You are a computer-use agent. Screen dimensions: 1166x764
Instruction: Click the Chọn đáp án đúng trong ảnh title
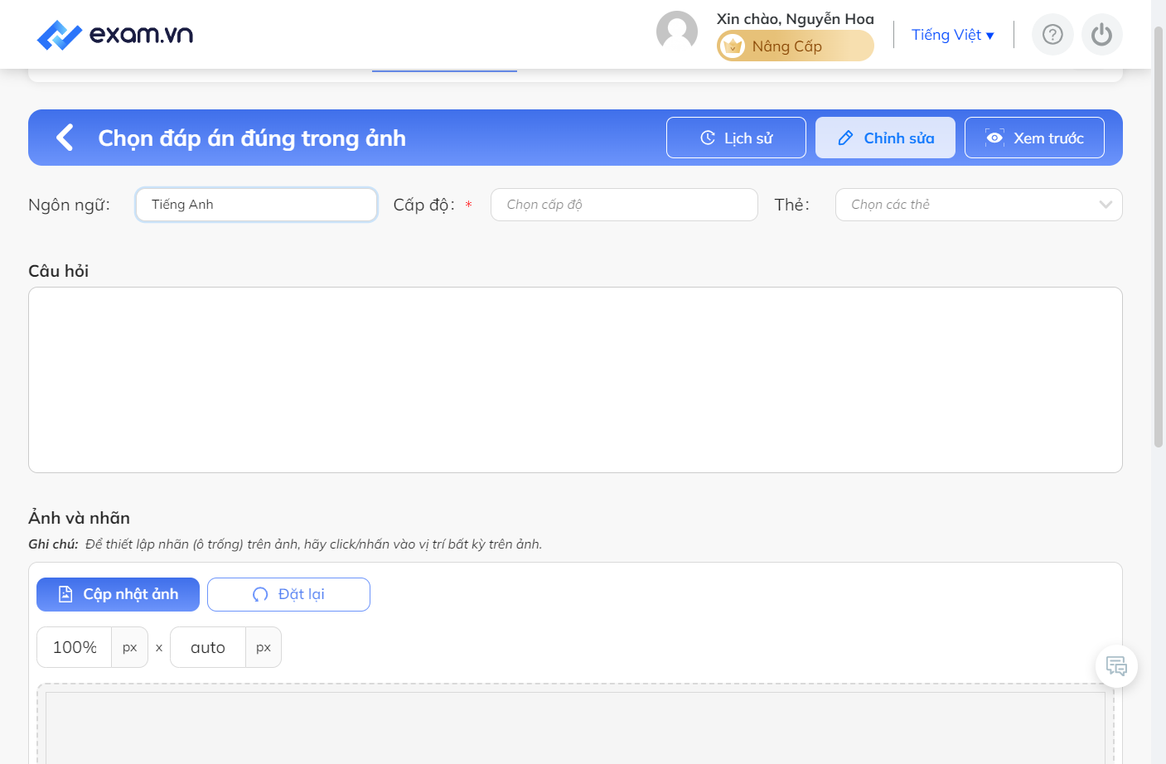[252, 138]
